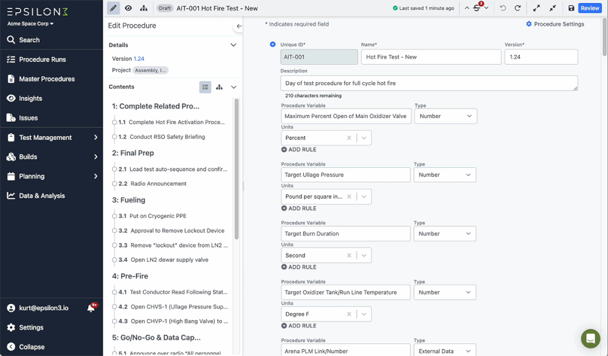Select step 2.2 Radio Announcement circle
This screenshot has width=608, height=356.
(114, 184)
